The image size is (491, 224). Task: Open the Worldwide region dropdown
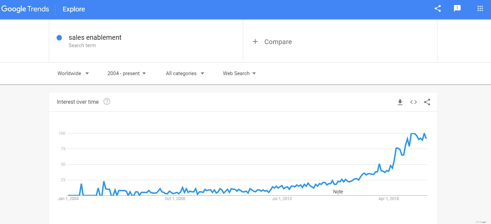pyautogui.click(x=73, y=73)
